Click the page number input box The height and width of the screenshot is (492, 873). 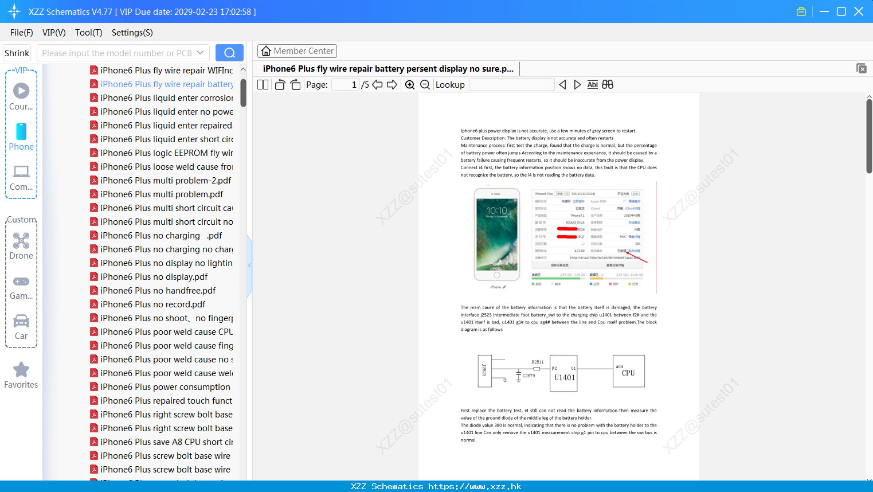345,84
